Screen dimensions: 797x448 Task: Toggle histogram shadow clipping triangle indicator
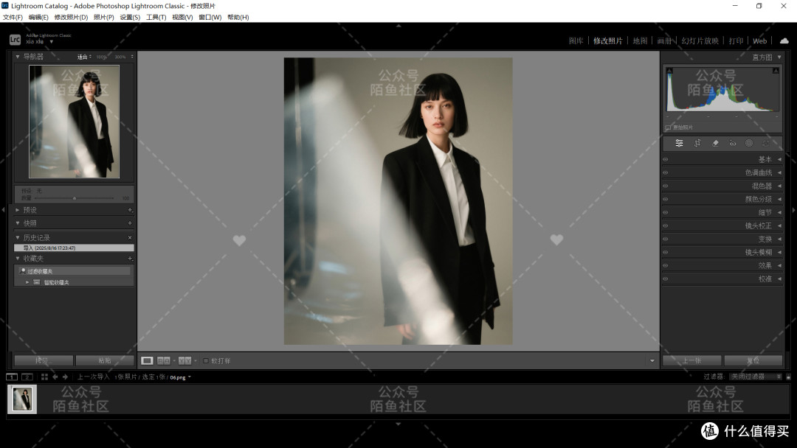[x=669, y=71]
